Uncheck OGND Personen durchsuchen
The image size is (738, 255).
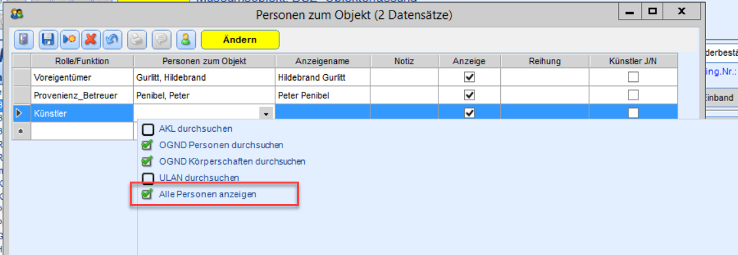click(x=147, y=145)
